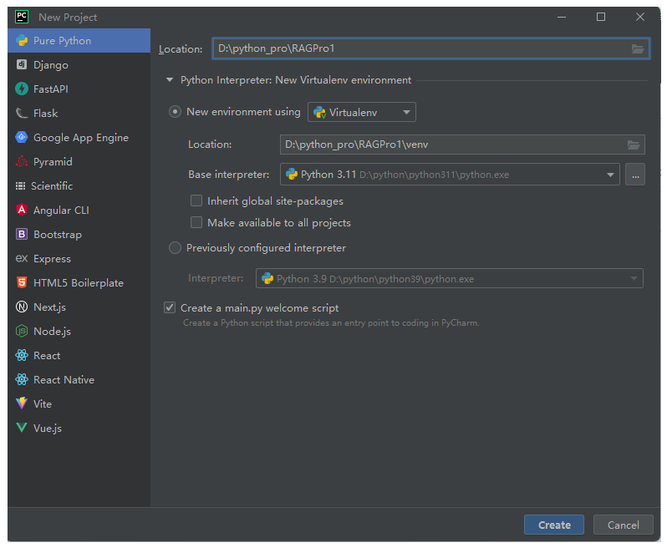Click the React atom icon

tap(22, 355)
